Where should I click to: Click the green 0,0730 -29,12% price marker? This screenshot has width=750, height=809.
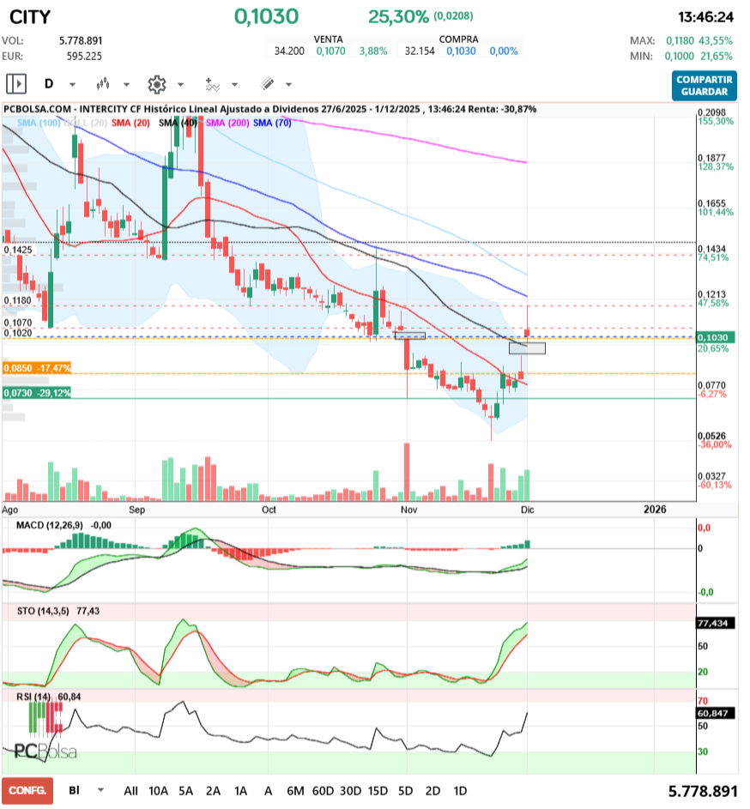click(37, 393)
